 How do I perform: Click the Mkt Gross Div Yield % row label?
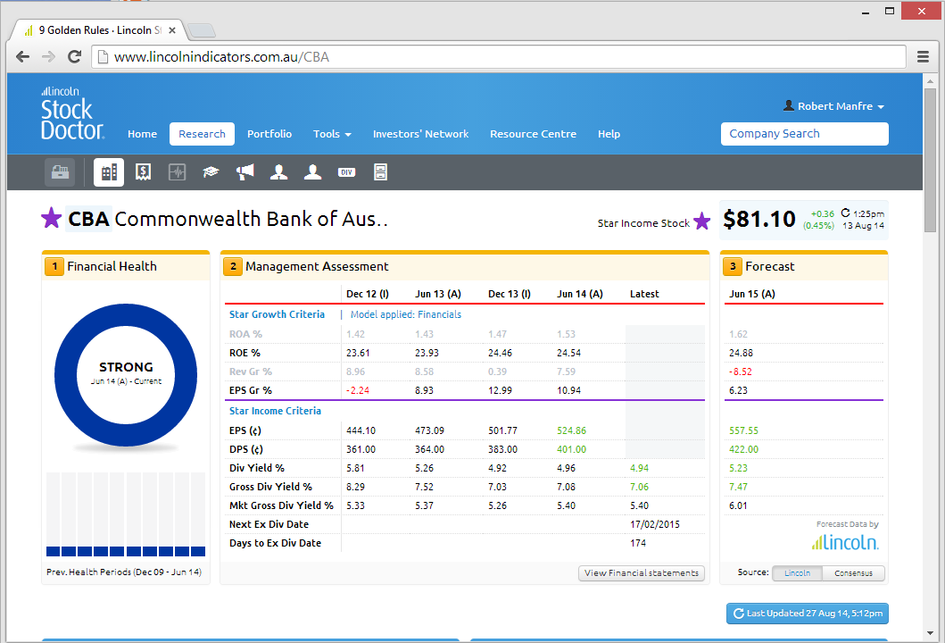click(x=281, y=505)
